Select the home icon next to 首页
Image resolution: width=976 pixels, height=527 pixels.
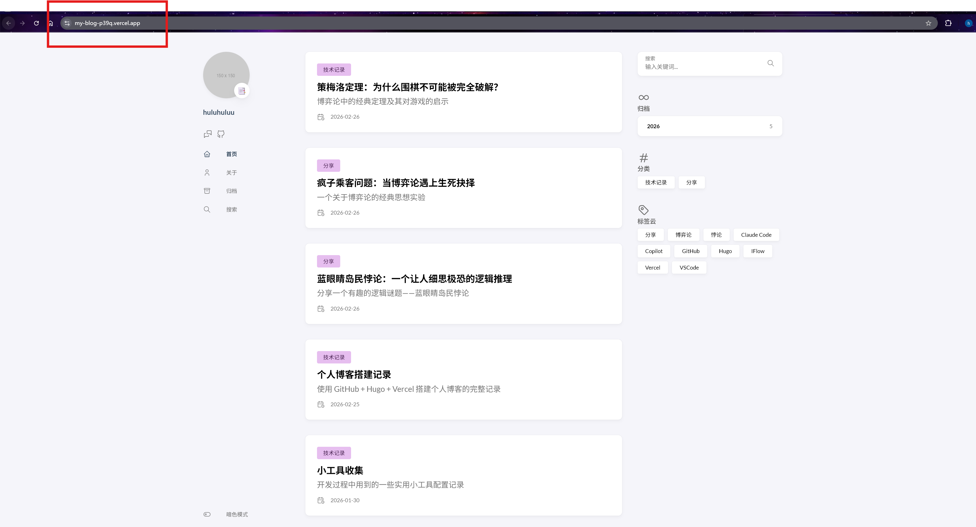(207, 154)
